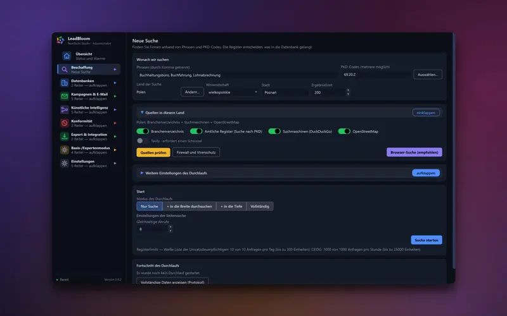Expand Basis-/Expertenmodus yellow arrow
Screen dimensions: 507x316
pos(115,150)
